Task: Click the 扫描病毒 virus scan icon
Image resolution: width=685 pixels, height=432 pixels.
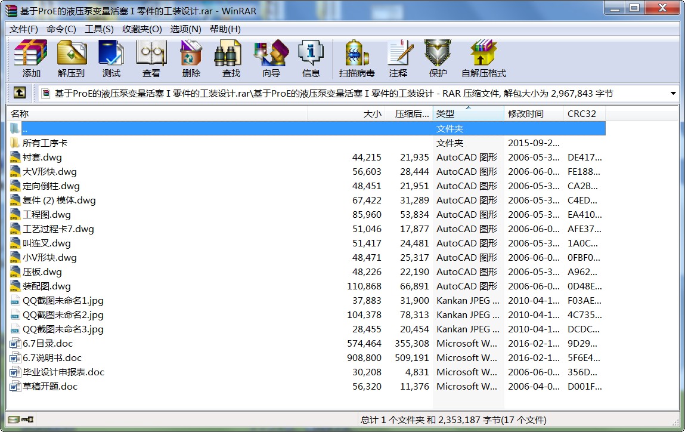Action: tap(357, 58)
